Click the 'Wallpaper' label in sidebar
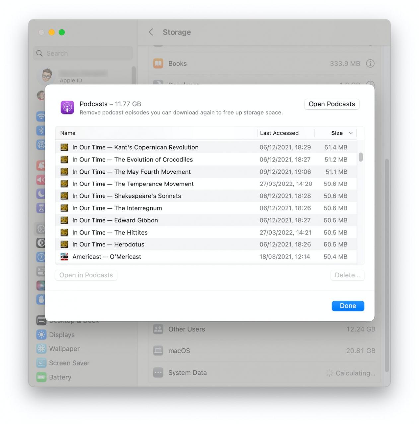The width and height of the screenshot is (419, 424). click(x=64, y=349)
